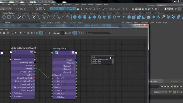Expand the Input 2 attribute on multiplyDivide1
The width and height of the screenshot is (183, 103).
coord(54,87)
